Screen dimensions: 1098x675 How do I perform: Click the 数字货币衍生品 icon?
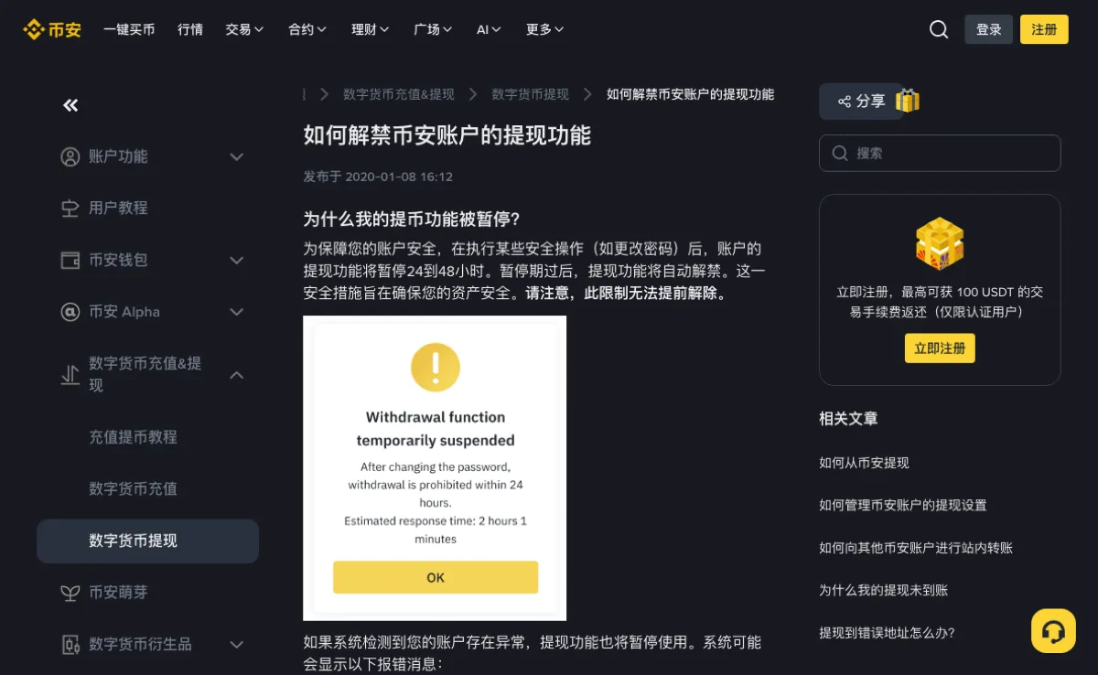click(70, 644)
